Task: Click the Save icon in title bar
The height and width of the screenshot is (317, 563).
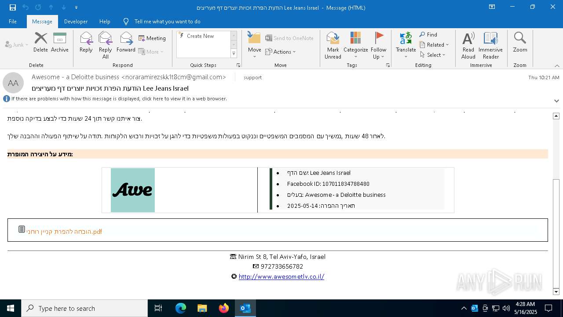Action: pos(12,7)
